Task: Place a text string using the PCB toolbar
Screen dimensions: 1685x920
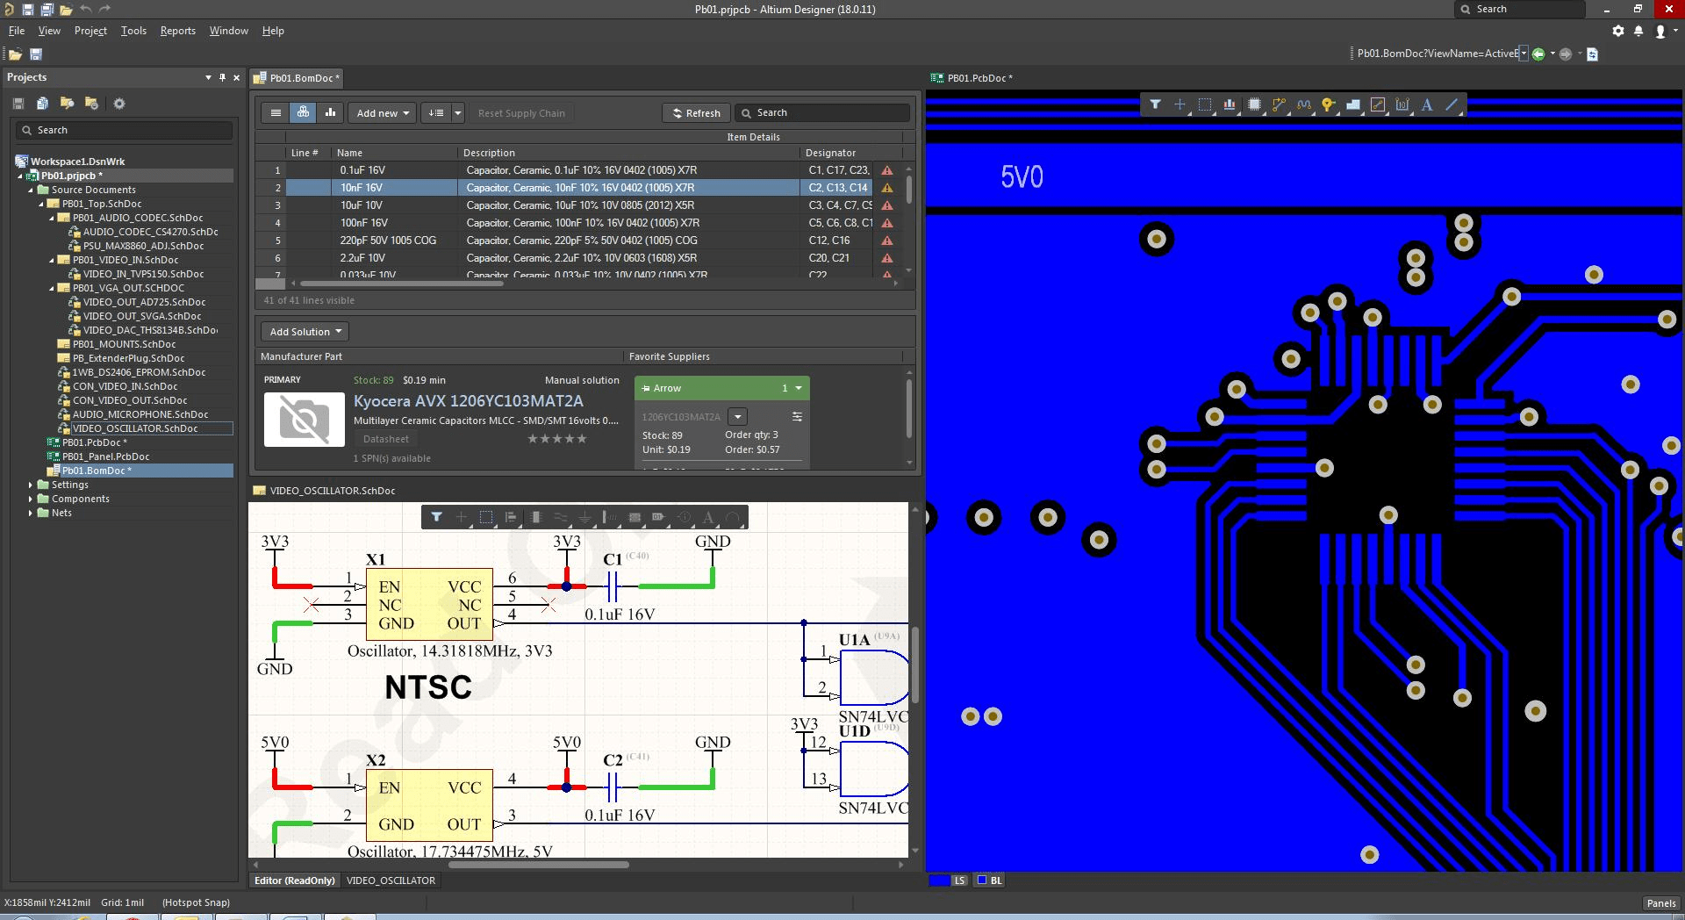Action: 1427,105
